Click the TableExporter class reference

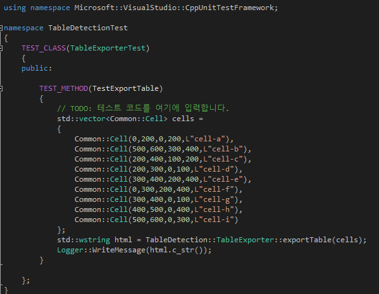click(x=245, y=240)
